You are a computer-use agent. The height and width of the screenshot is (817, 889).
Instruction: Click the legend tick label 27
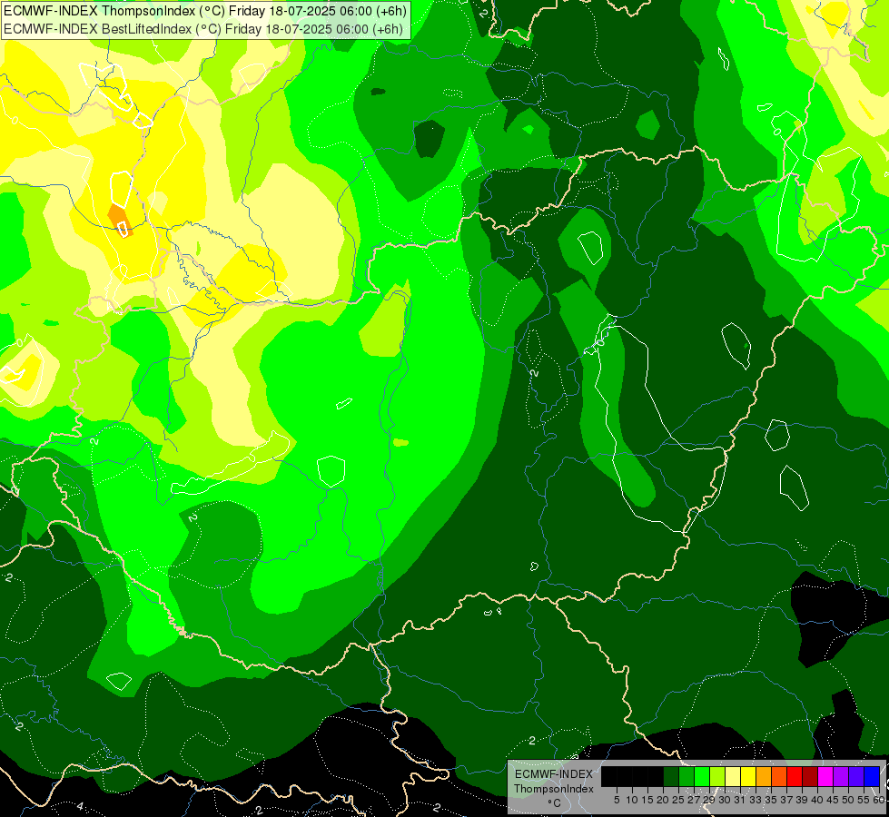click(x=694, y=800)
